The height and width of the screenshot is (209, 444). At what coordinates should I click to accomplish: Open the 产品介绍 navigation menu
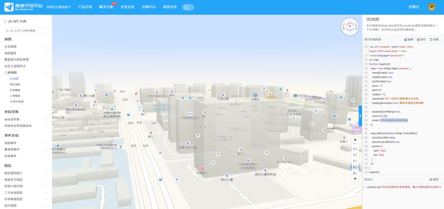point(85,7)
